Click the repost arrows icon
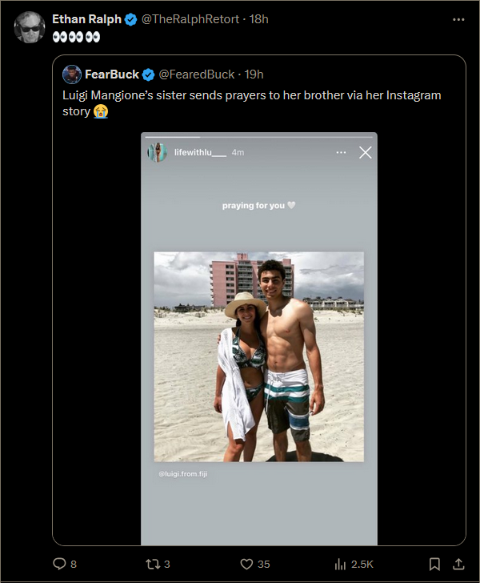 153,564
